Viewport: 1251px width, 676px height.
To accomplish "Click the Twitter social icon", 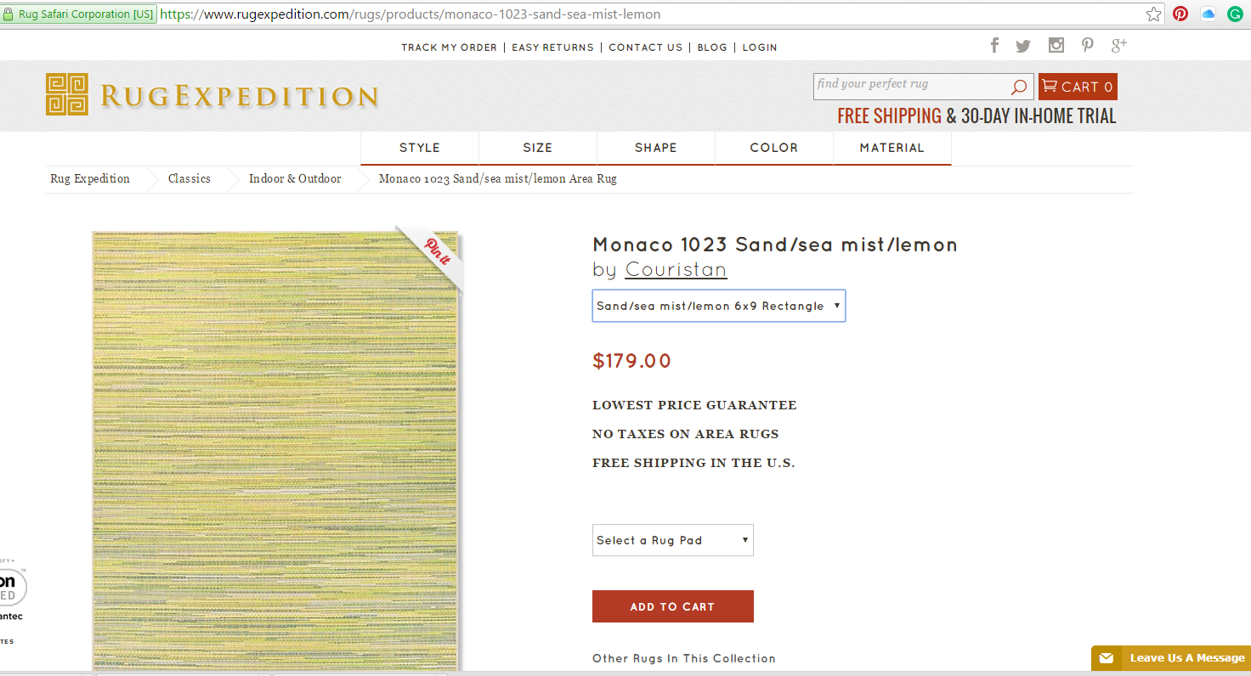I will (x=1023, y=45).
